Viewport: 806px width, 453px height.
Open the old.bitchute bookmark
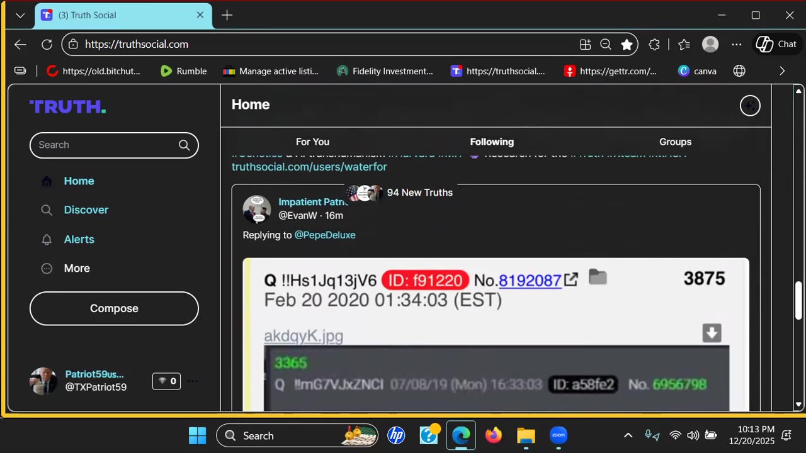[94, 71]
